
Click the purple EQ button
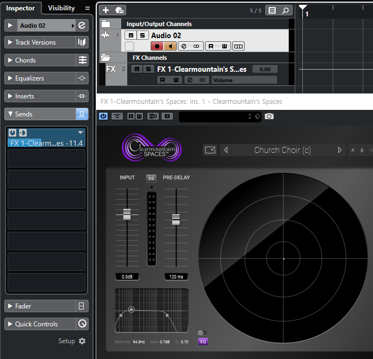tap(203, 342)
